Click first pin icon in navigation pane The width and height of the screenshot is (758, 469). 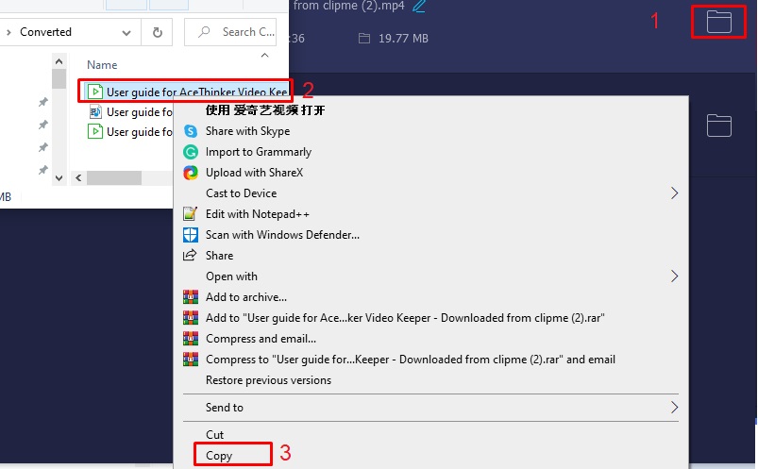click(x=43, y=102)
